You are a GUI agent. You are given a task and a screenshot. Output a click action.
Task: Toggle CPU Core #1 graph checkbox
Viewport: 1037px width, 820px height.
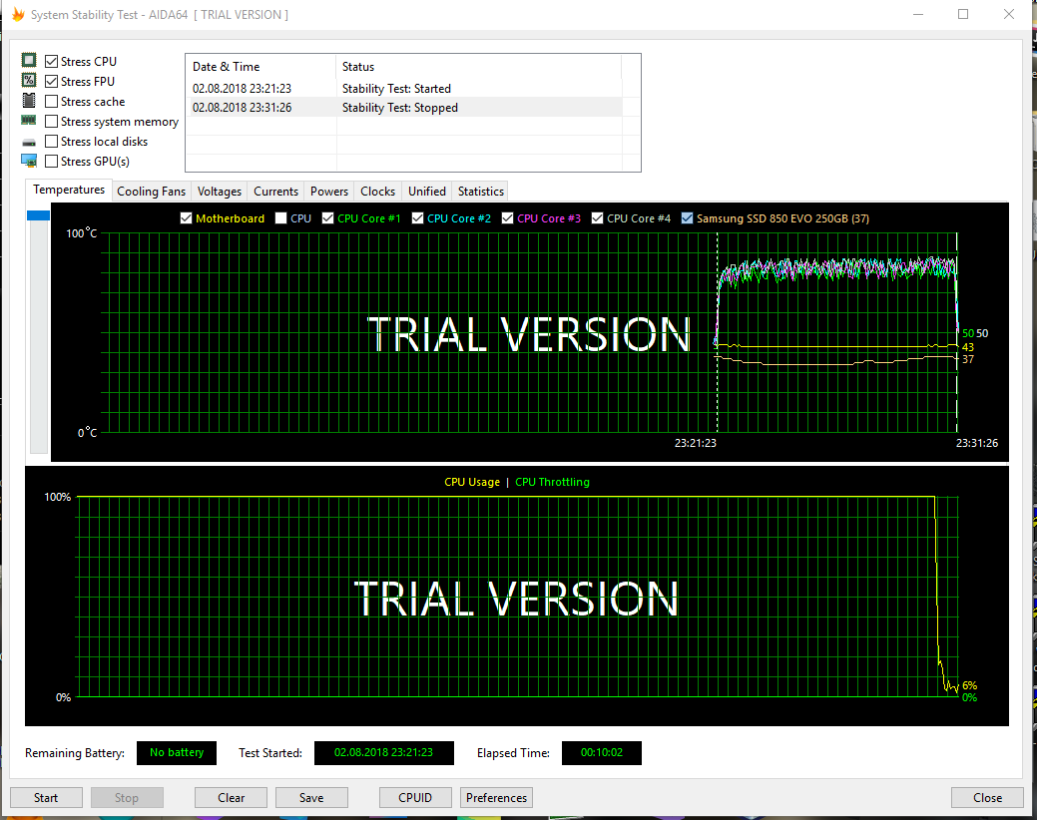pyautogui.click(x=327, y=218)
